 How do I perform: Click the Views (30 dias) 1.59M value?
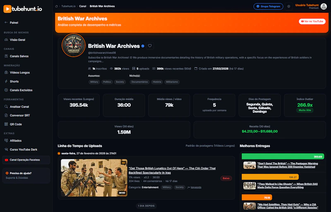click(124, 132)
